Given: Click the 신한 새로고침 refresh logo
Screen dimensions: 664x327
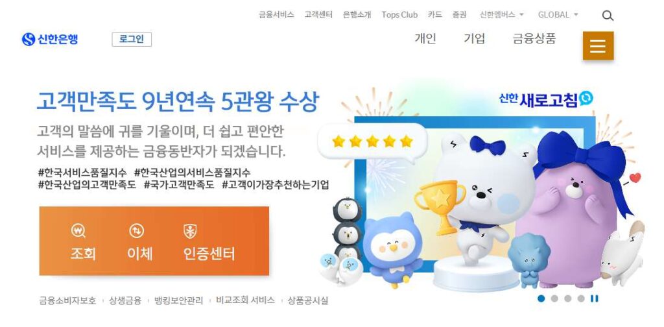Looking at the screenshot, I should (x=546, y=99).
